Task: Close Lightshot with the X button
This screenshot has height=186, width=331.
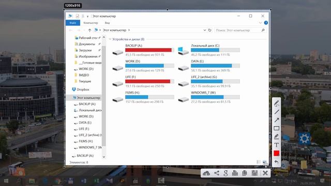Action: click(x=265, y=173)
